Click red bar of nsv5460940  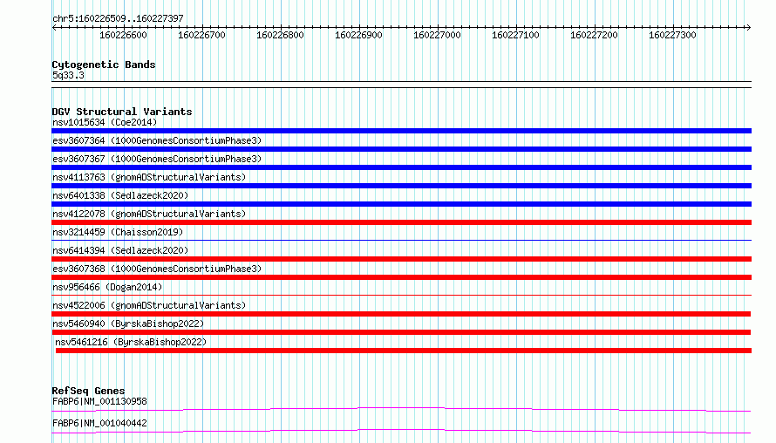click(x=401, y=332)
